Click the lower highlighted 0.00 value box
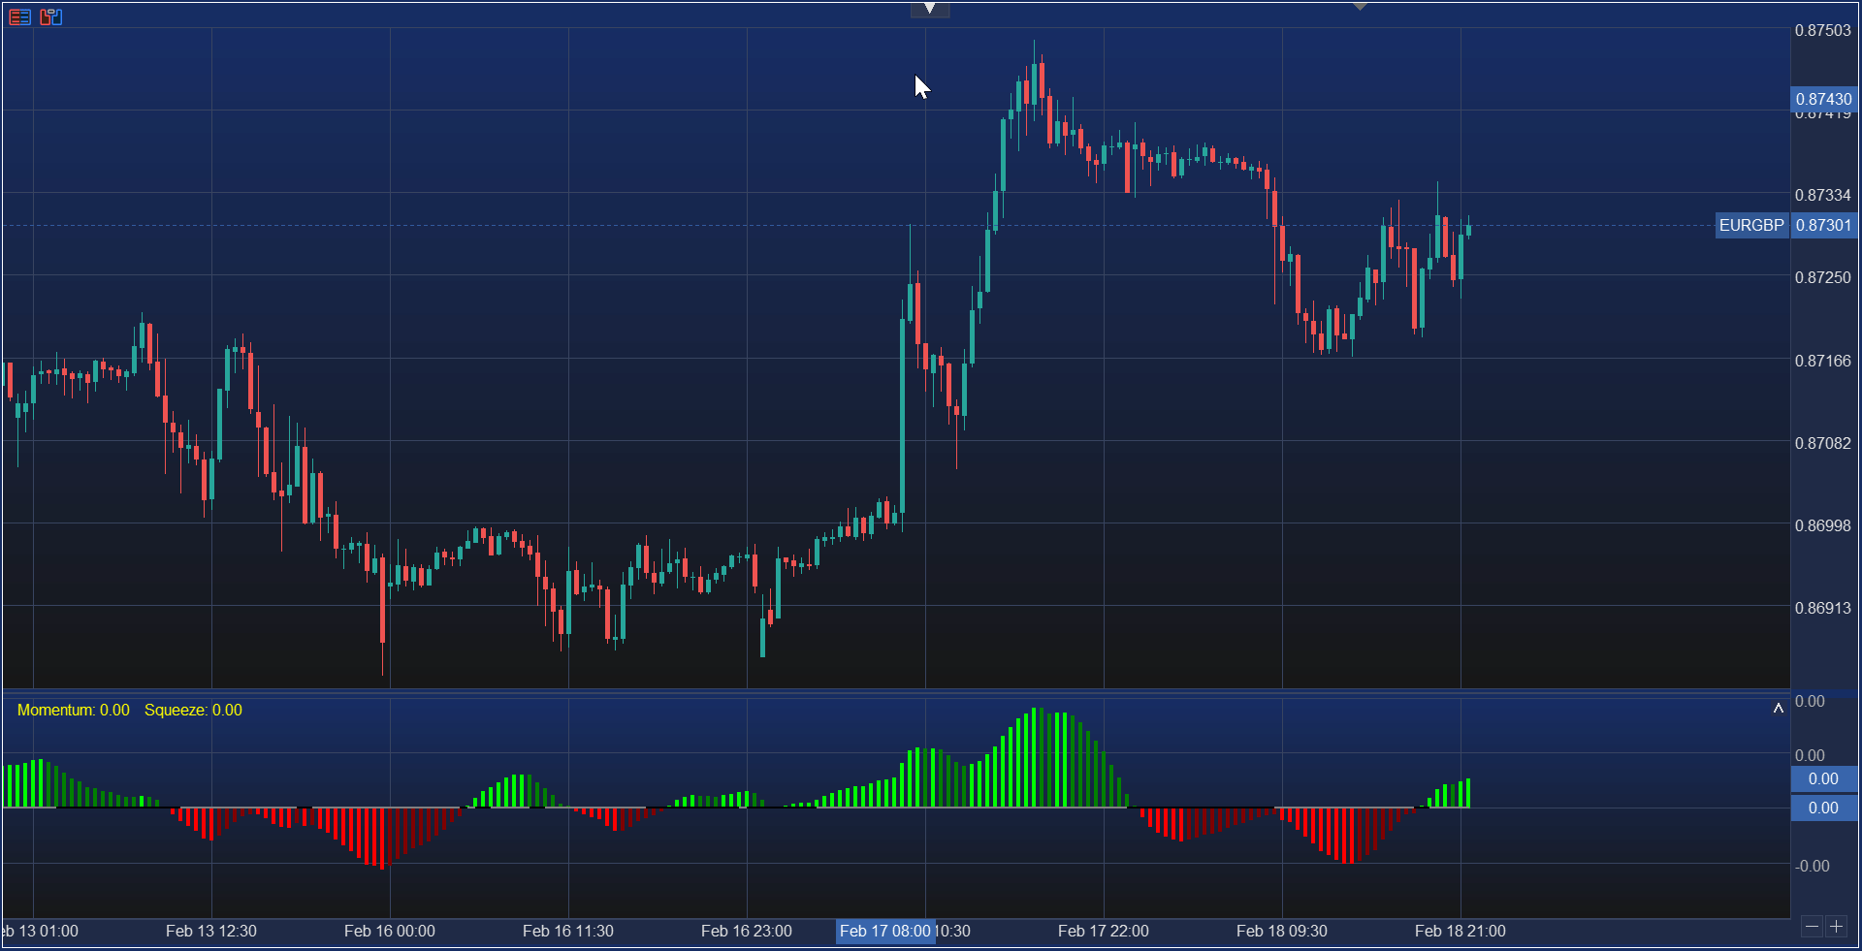The image size is (1862, 951). click(x=1822, y=808)
